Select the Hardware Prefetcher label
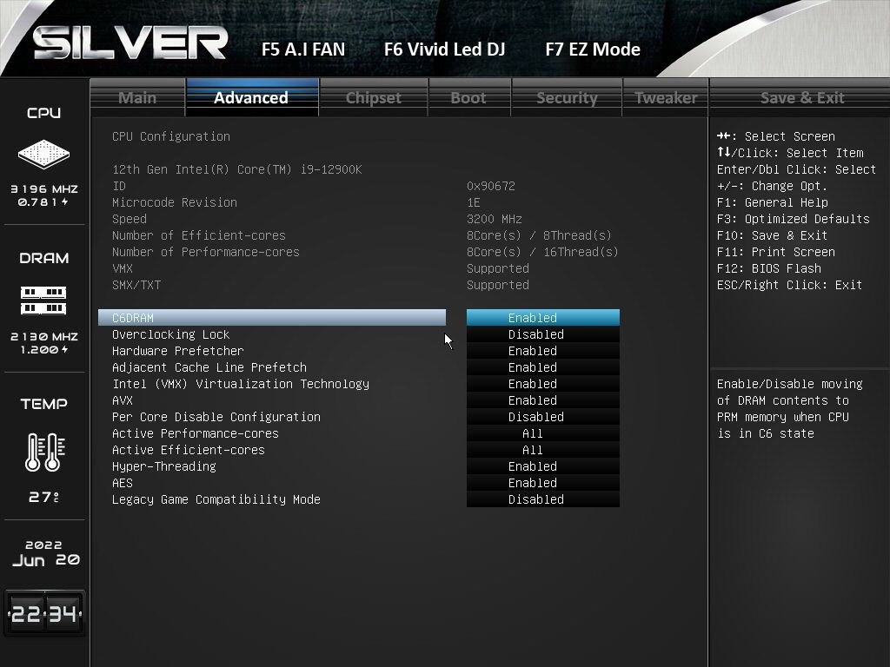This screenshot has height=667, width=890. tap(177, 351)
